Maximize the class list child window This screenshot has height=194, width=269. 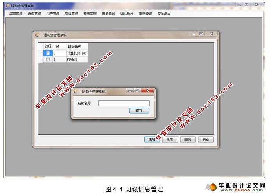[x=201, y=34]
